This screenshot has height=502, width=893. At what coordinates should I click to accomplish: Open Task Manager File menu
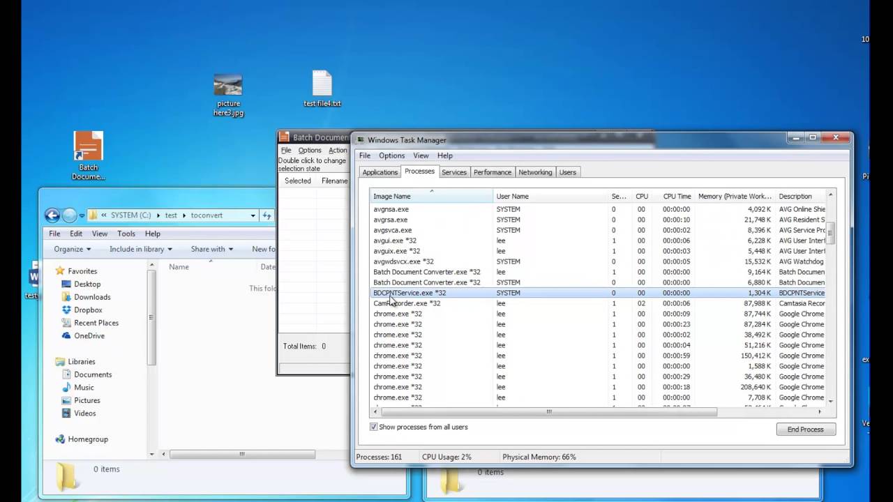(x=364, y=155)
